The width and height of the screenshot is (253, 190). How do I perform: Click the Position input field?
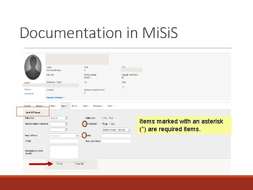pyautogui.click(x=116, y=135)
